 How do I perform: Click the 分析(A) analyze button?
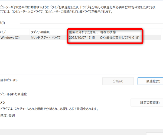pyautogui.click(x=118, y=81)
